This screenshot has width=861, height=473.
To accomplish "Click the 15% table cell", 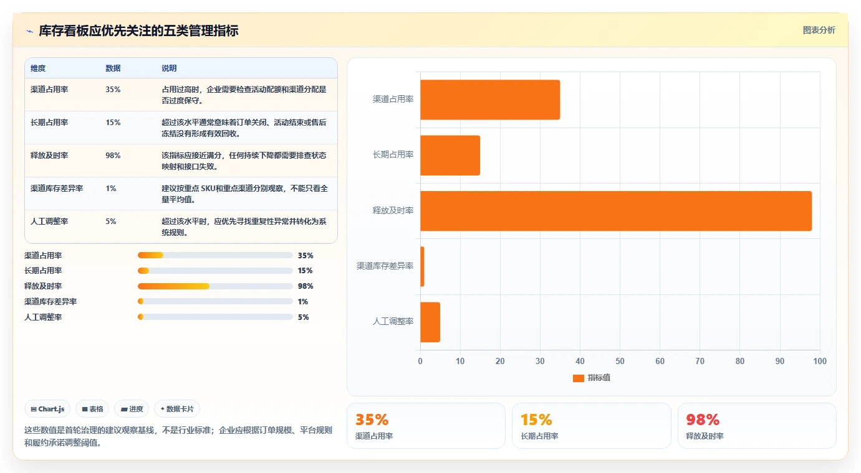I will [113, 123].
